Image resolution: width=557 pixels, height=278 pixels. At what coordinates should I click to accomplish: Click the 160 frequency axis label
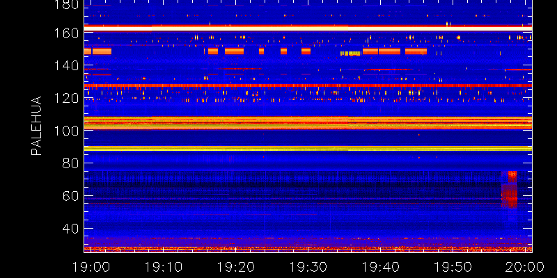pyautogui.click(x=66, y=33)
